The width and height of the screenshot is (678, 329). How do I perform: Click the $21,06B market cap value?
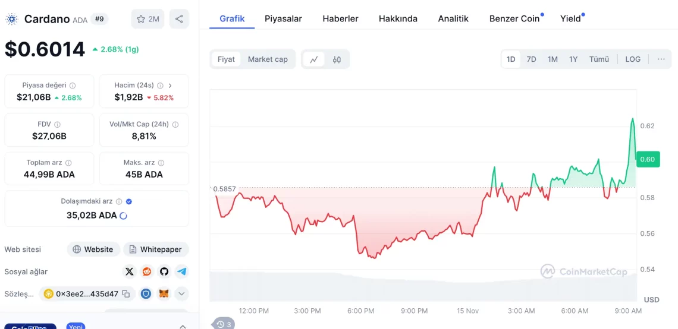[34, 97]
